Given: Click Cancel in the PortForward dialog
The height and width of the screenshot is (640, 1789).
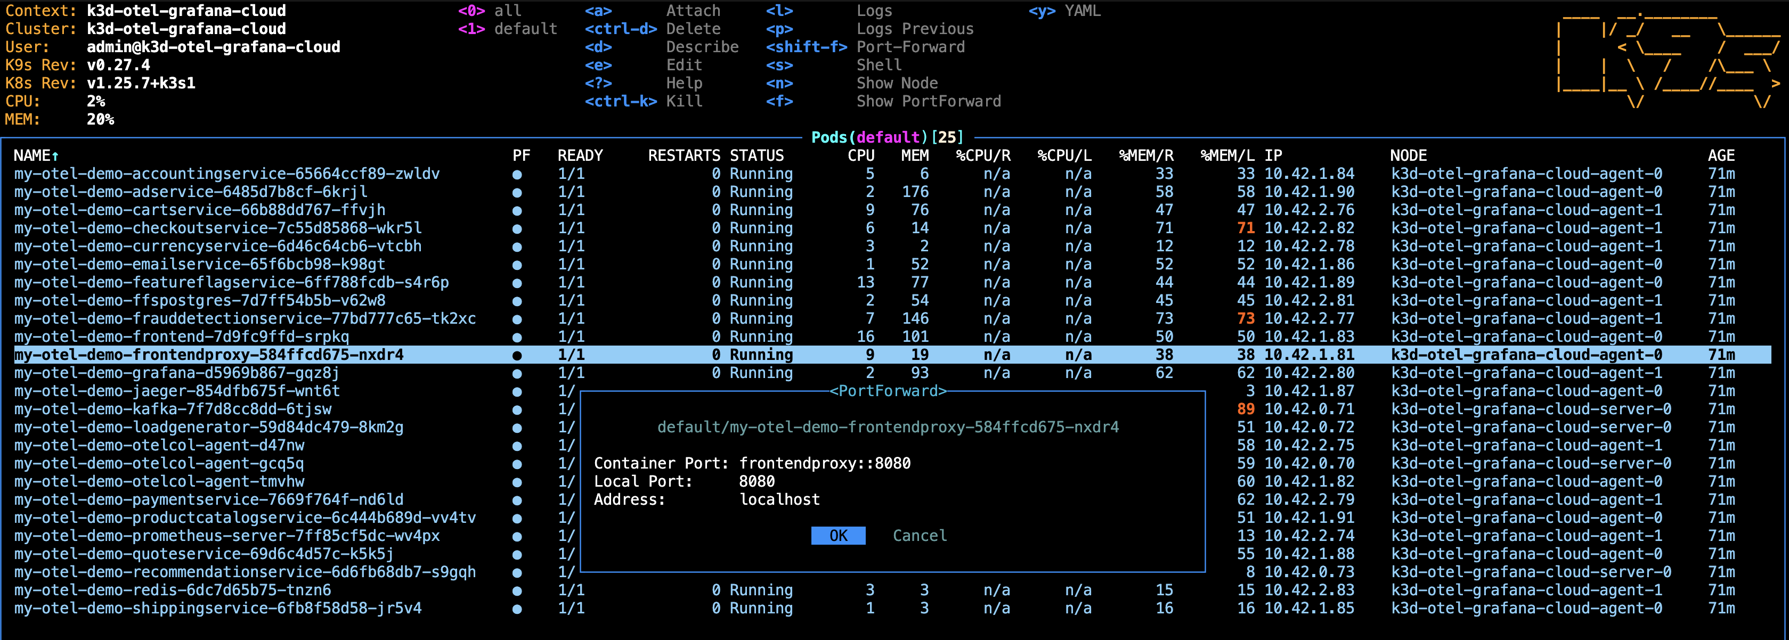Looking at the screenshot, I should coord(920,535).
